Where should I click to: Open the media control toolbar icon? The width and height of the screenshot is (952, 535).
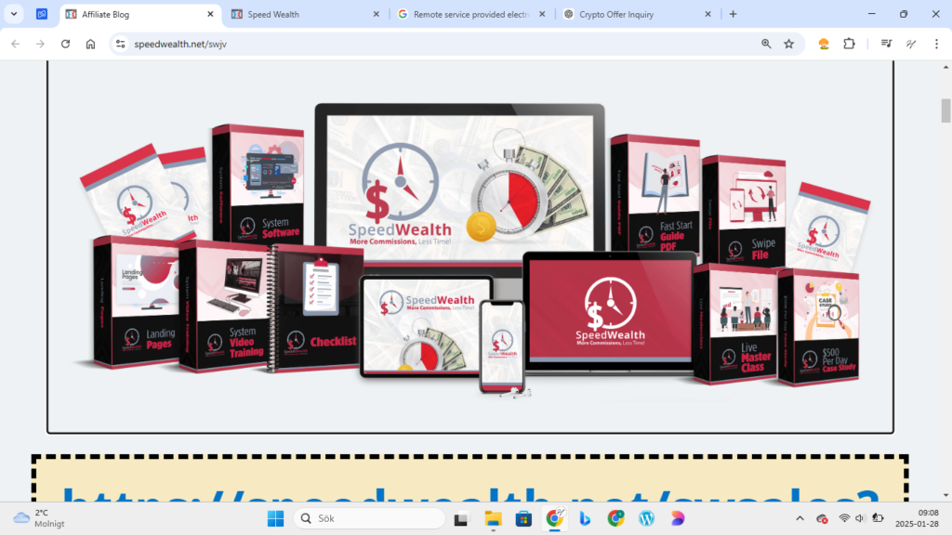click(886, 44)
